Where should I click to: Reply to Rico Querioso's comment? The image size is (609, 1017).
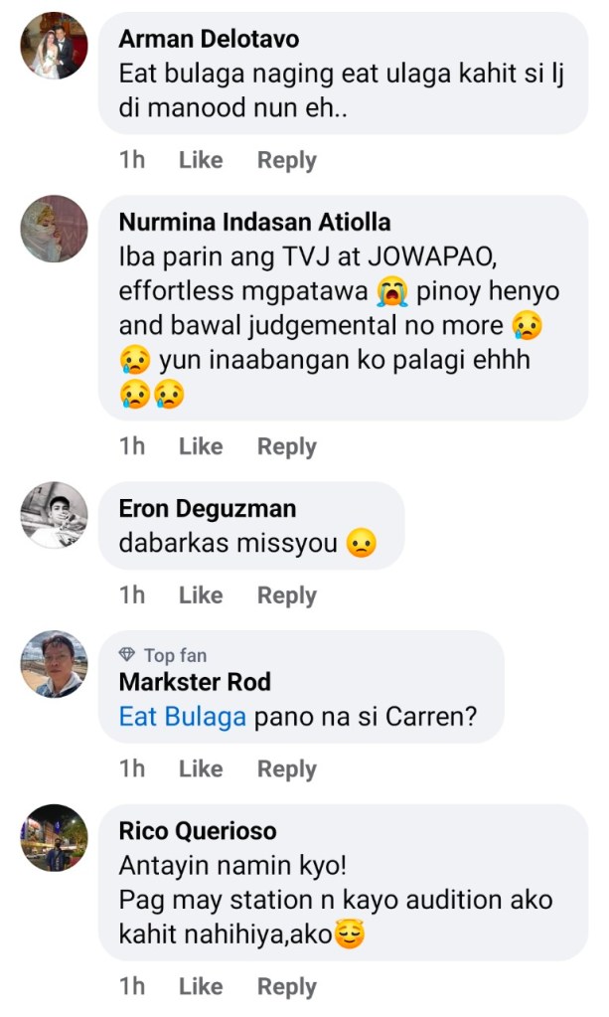coord(286,986)
